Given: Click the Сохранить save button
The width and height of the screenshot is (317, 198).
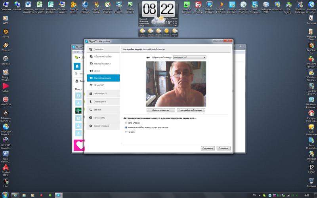Looking at the screenshot, I should [208, 148].
